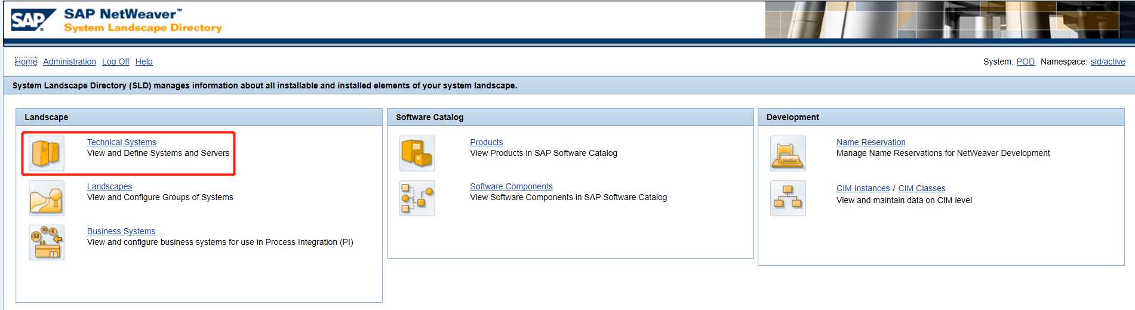Select Log Off in the navigation bar

[116, 62]
